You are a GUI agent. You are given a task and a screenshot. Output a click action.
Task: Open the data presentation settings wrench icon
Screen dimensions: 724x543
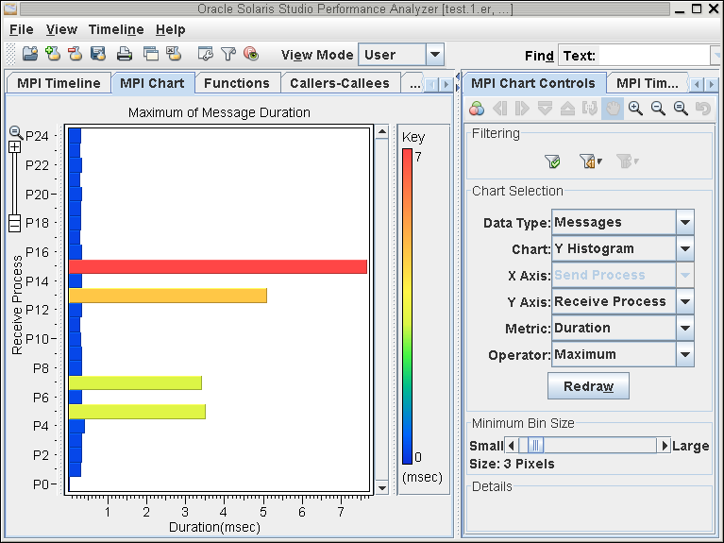click(x=205, y=54)
